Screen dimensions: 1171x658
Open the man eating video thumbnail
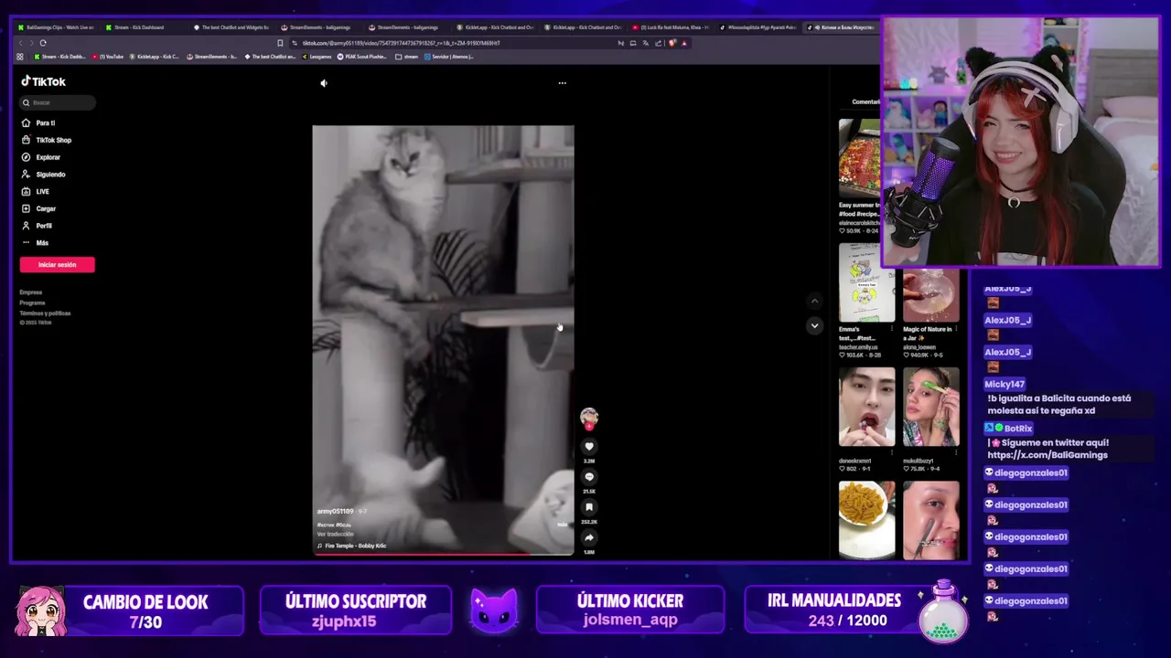[866, 406]
